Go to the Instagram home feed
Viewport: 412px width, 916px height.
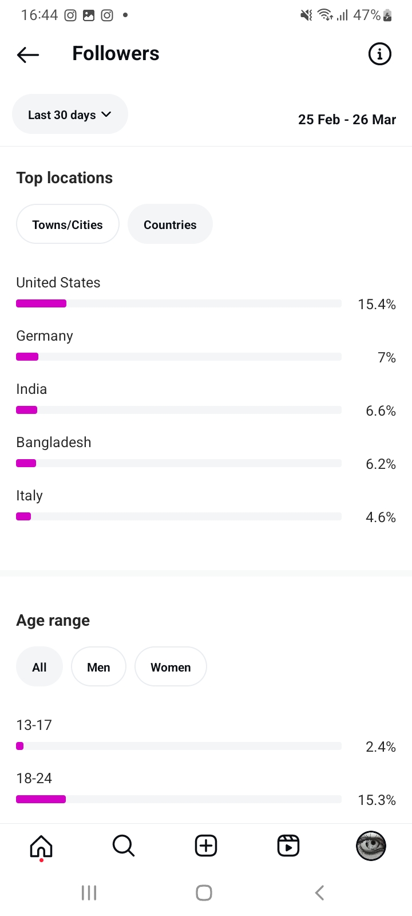(x=41, y=846)
